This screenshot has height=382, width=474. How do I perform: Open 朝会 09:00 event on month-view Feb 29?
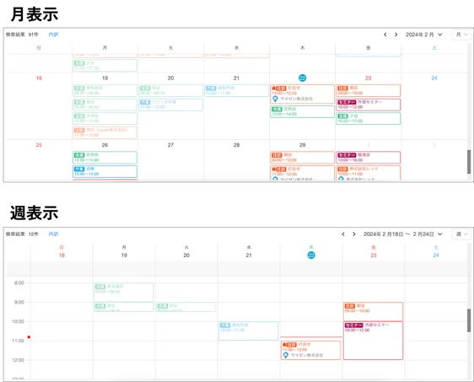point(302,158)
